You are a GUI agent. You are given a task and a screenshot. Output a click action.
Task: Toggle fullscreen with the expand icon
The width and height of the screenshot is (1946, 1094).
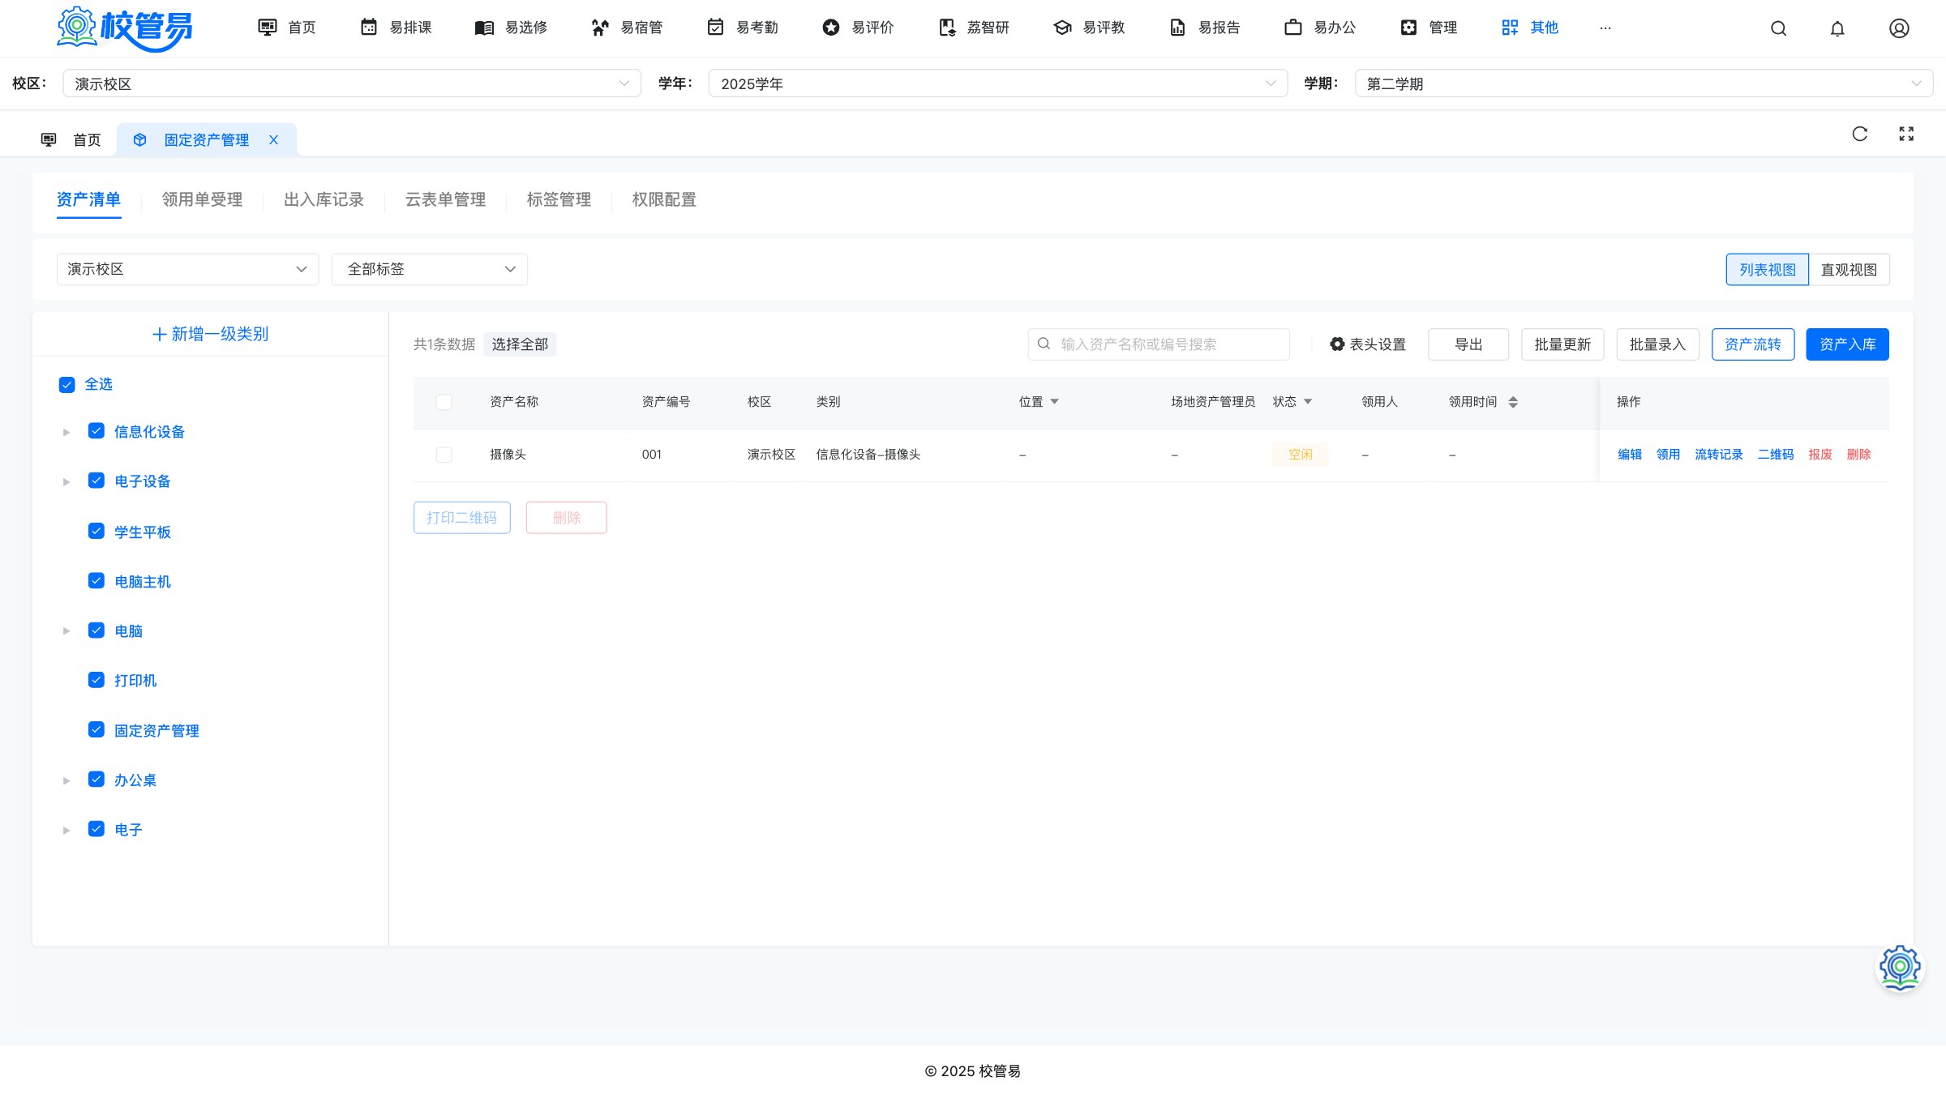click(x=1906, y=134)
